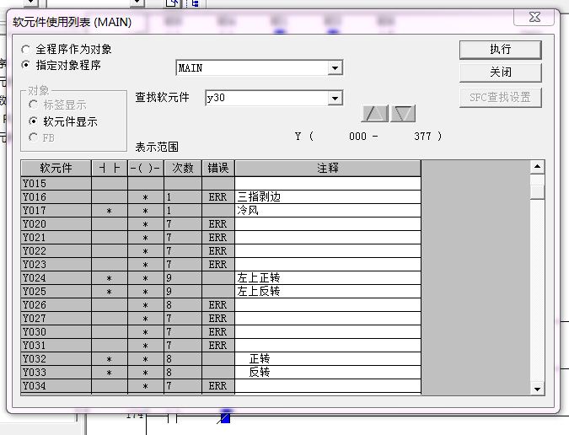Select the Y030 device row
569x435 pixels.
point(56,332)
